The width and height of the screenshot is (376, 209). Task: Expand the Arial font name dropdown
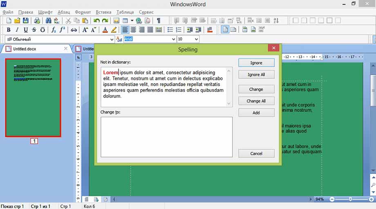coord(174,39)
